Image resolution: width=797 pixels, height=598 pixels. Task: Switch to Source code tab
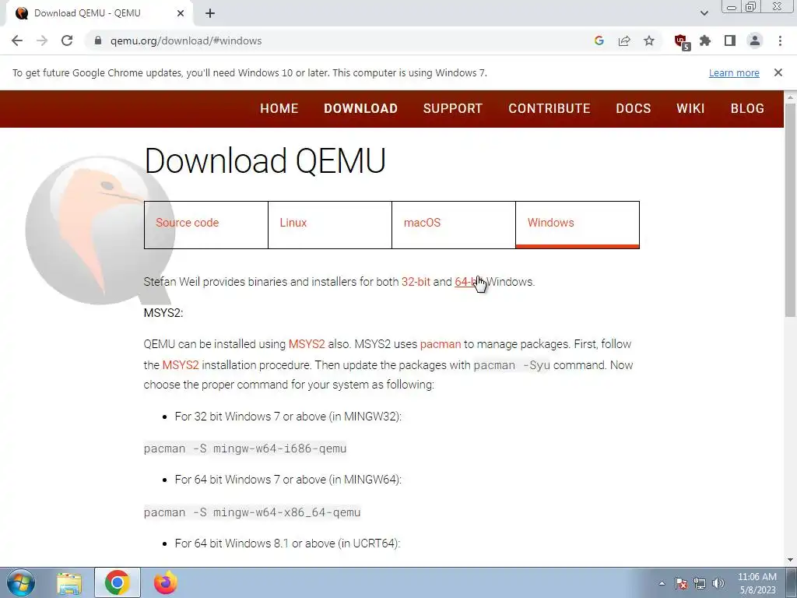click(205, 225)
